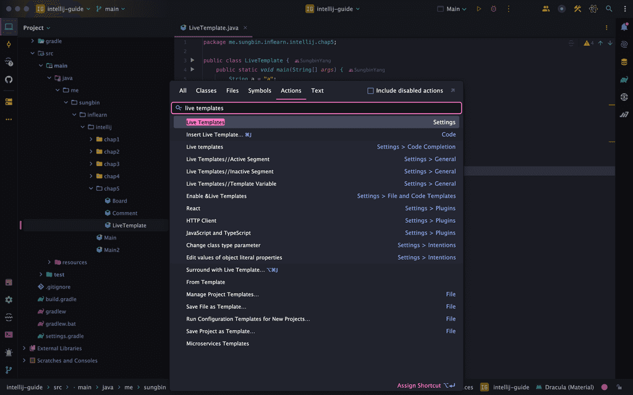Toggle Include disabled actions checkbox
The height and width of the screenshot is (395, 633).
(370, 91)
